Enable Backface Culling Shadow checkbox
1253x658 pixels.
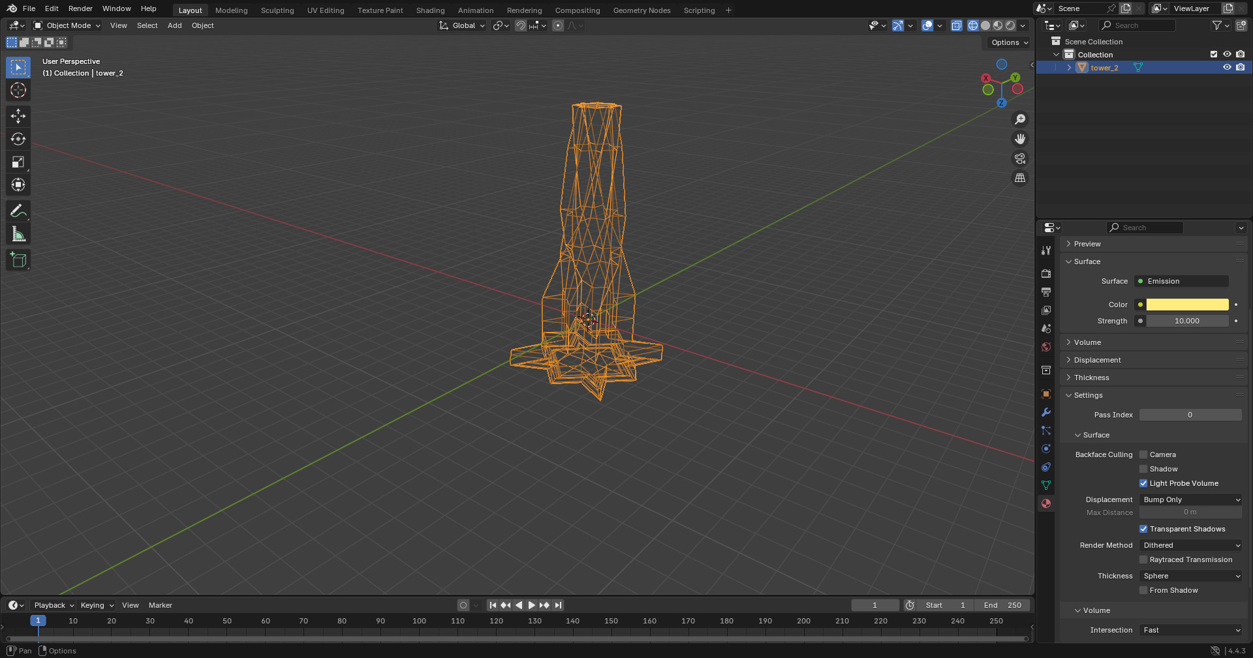click(x=1143, y=469)
